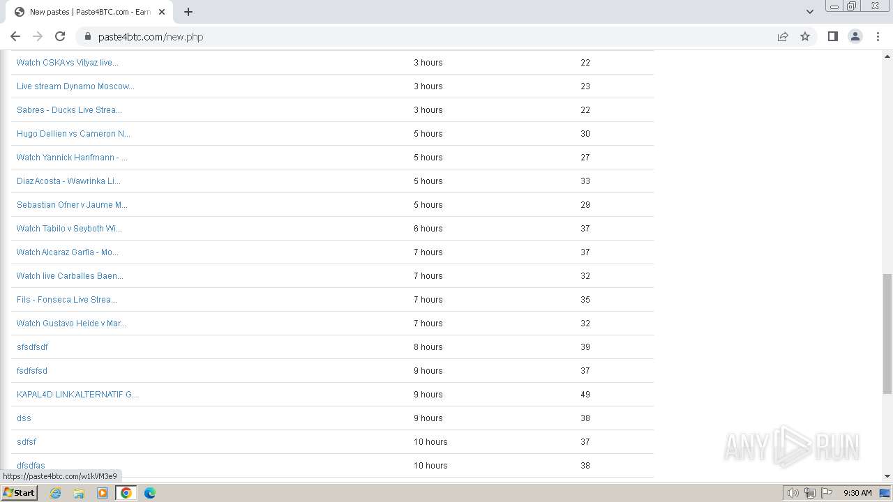The height and width of the screenshot is (502, 893).
Task: Open Hugo Dellien vs Cameron N paste
Action: pyautogui.click(x=73, y=134)
